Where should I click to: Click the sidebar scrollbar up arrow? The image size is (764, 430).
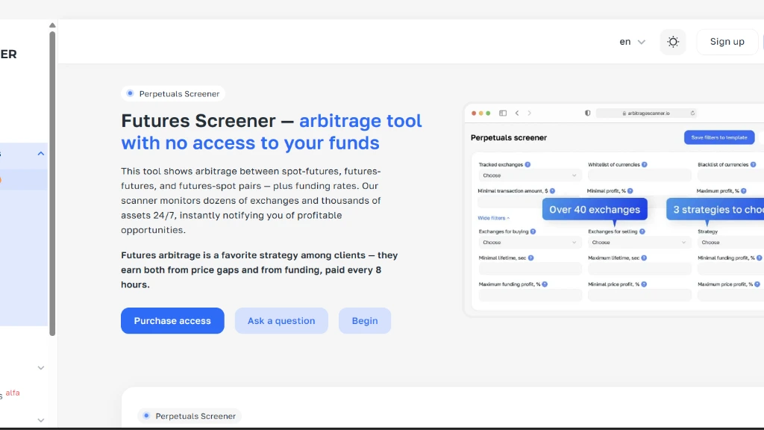click(x=52, y=25)
